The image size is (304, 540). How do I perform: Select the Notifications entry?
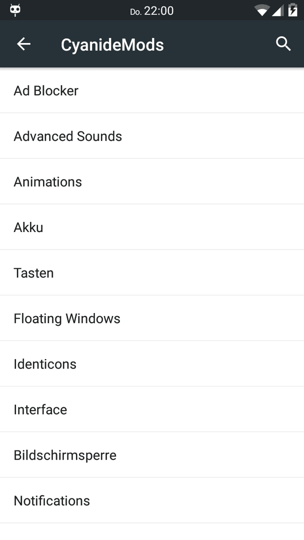pos(152,500)
